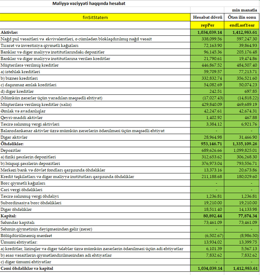This screenshot has height=275, width=260.
Task: Select the Öhdəliklər total 1,335,109.26 cell
Action: (242, 144)
